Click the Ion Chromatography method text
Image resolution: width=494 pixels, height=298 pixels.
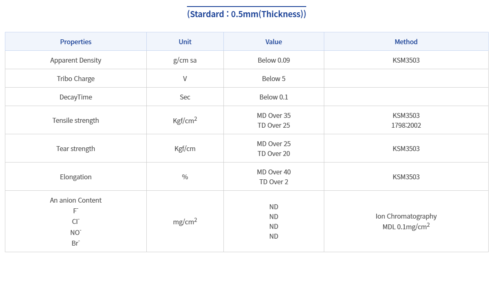406,216
